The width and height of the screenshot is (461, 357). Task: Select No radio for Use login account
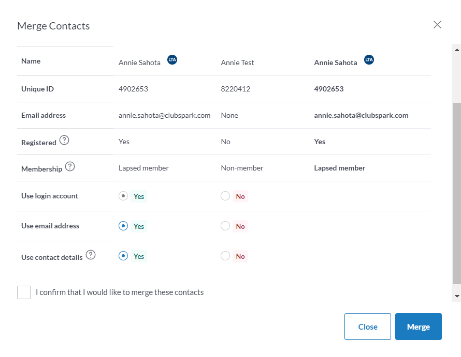click(x=225, y=196)
